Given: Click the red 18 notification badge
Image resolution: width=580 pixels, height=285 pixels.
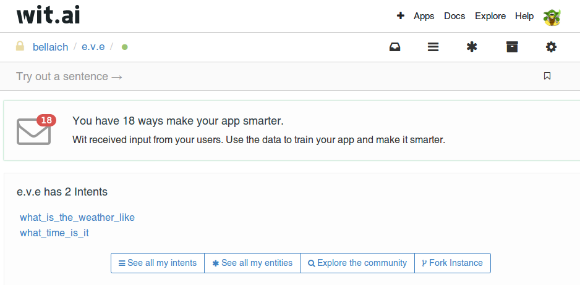Looking at the screenshot, I should coord(46,120).
